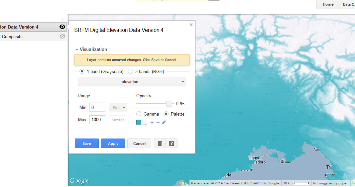Viewport: 355px width, 187px height.
Task: Click the opacity value 0.95
Action: click(x=180, y=104)
